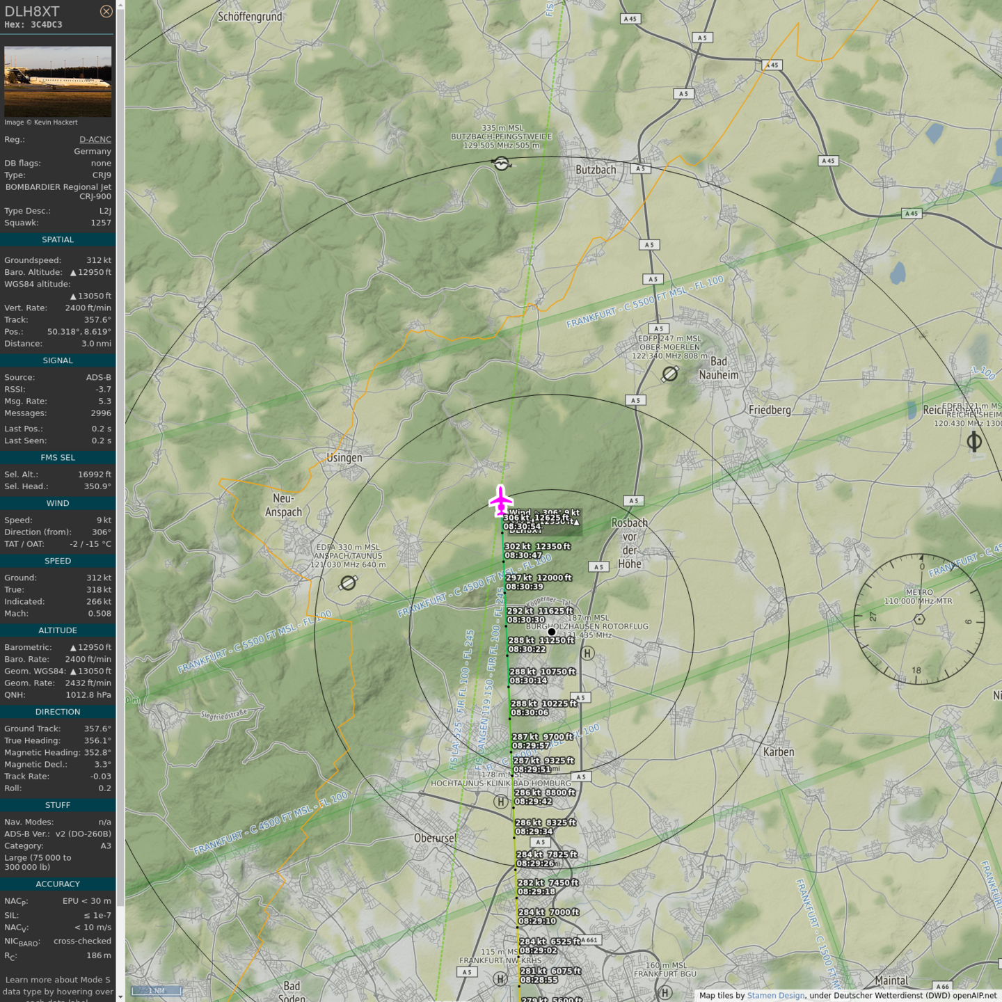Select the Butzbach-Pfingstweide glider field symbol
Viewport: 1002px width, 1002px height.
(501, 164)
